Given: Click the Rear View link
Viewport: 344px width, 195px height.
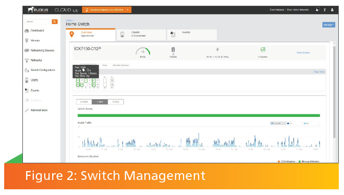Looking at the screenshot, I should click(x=319, y=72).
